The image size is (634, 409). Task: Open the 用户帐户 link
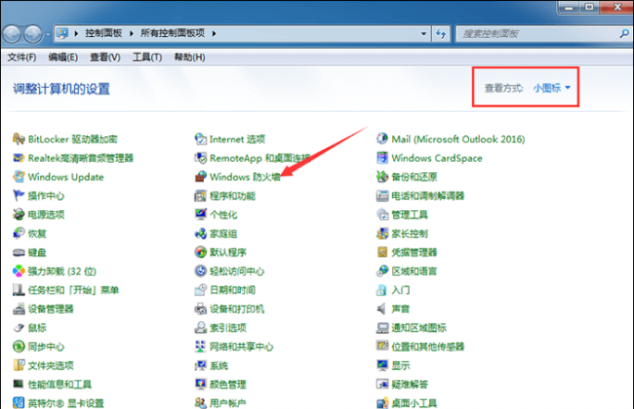point(227,403)
